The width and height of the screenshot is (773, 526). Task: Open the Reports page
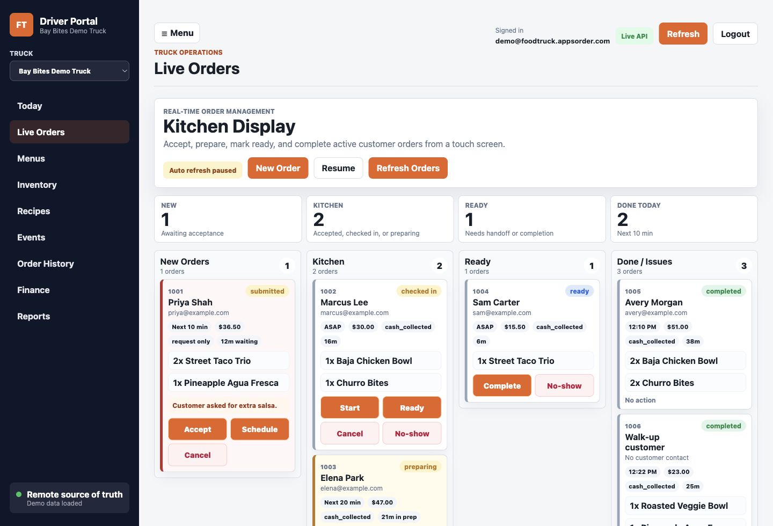[x=69, y=316]
